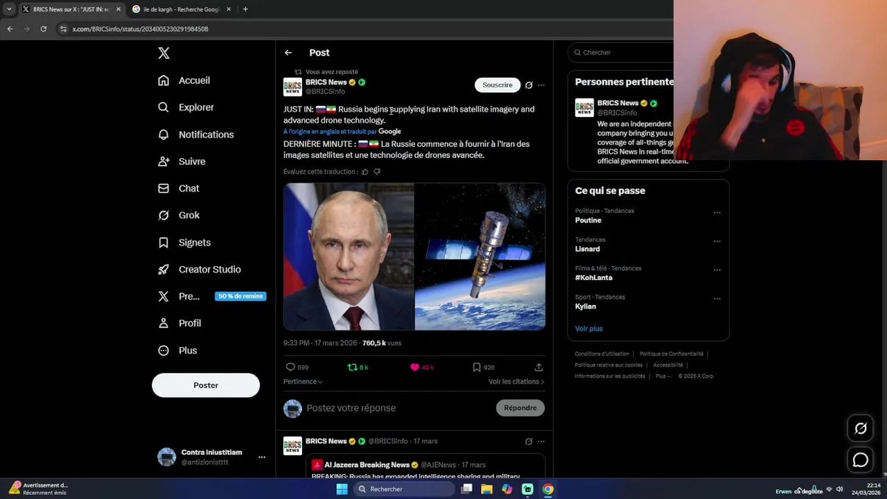Image resolution: width=887 pixels, height=499 pixels.
Task: Open the quoted Al Jazeera Breaking News post
Action: point(425,467)
